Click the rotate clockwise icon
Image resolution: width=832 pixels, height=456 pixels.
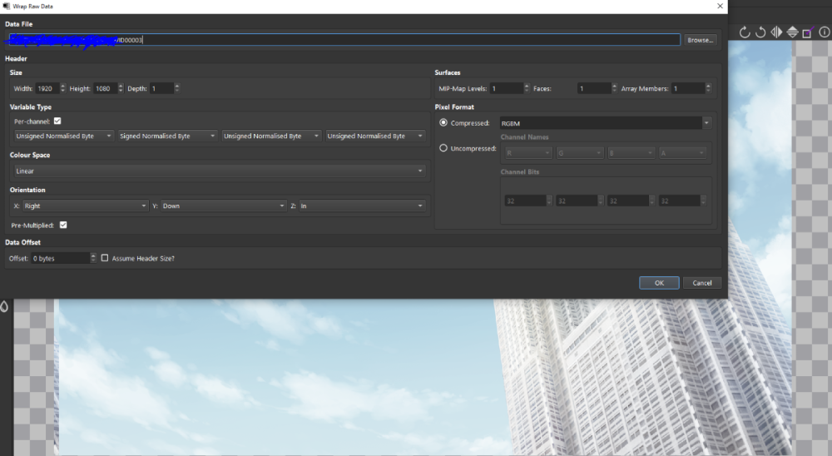[745, 32]
